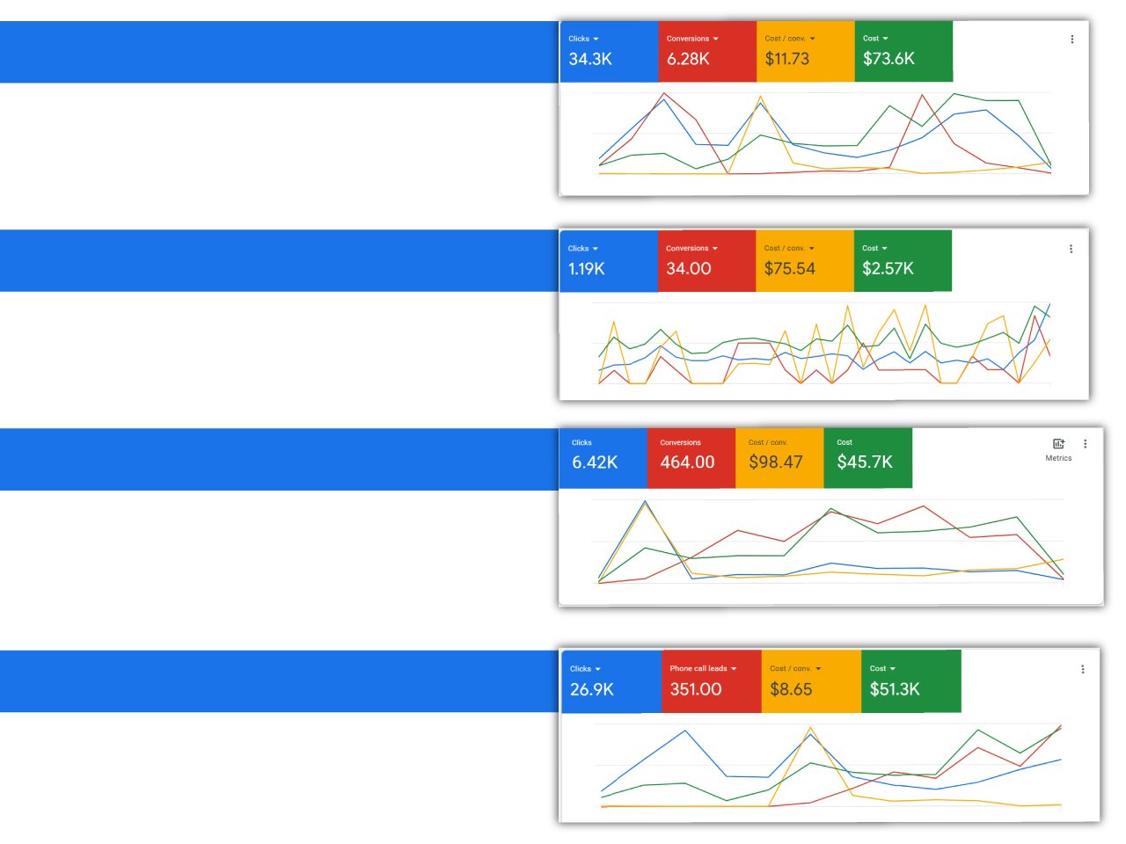
Task: Open three-dot menu on second chart card
Action: (x=1071, y=249)
